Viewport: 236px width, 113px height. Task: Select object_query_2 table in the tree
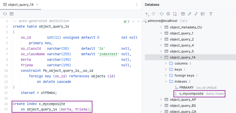[x=182, y=39]
